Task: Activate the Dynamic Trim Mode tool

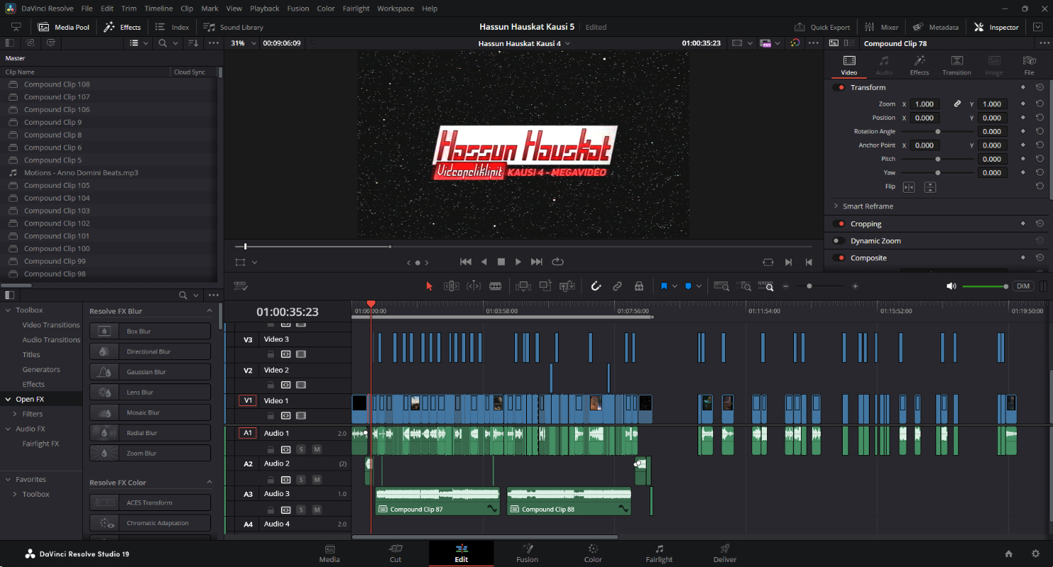Action: click(474, 286)
